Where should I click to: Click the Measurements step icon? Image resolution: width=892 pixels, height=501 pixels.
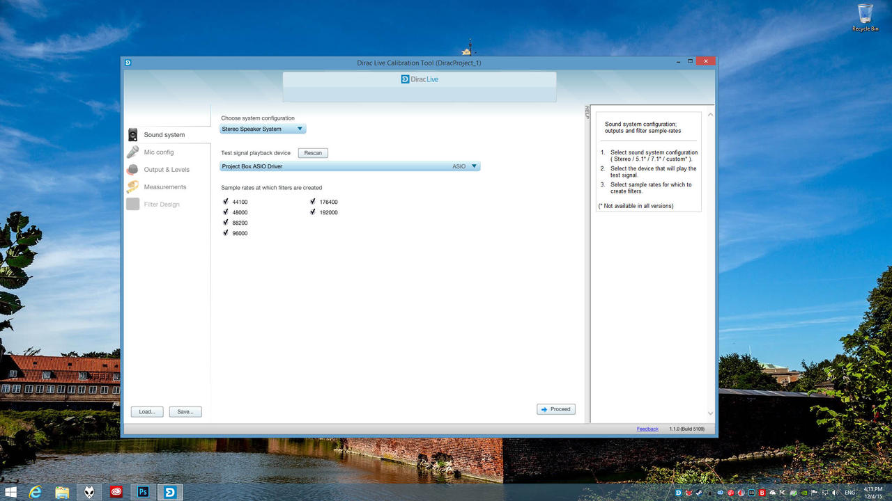pyautogui.click(x=132, y=187)
